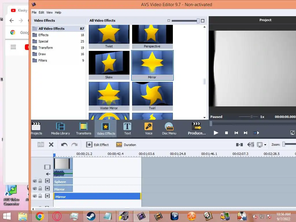Open the Text section

127,129
